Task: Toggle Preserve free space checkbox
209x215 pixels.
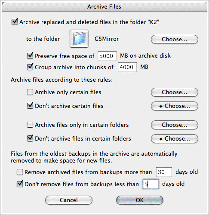Action: 30,56
